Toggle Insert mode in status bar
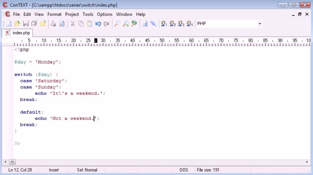The width and height of the screenshot is (313, 175). [x=54, y=170]
